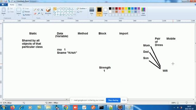Image resolution: width=196 pixels, height=110 pixels.
Task: Pick the orange color swatch
Action: (123, 9)
